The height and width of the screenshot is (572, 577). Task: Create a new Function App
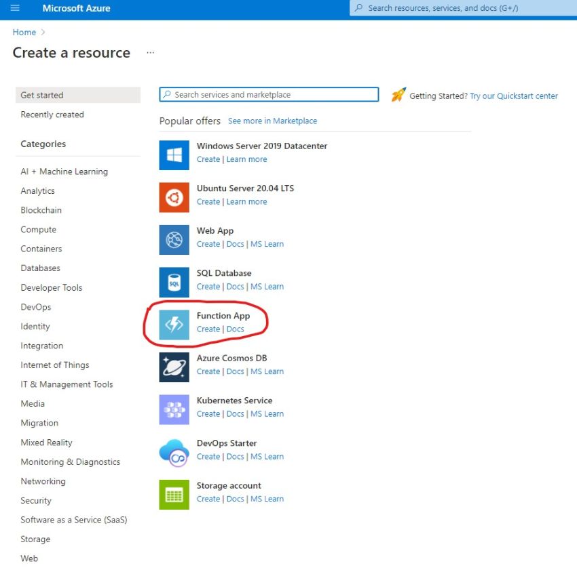[208, 329]
